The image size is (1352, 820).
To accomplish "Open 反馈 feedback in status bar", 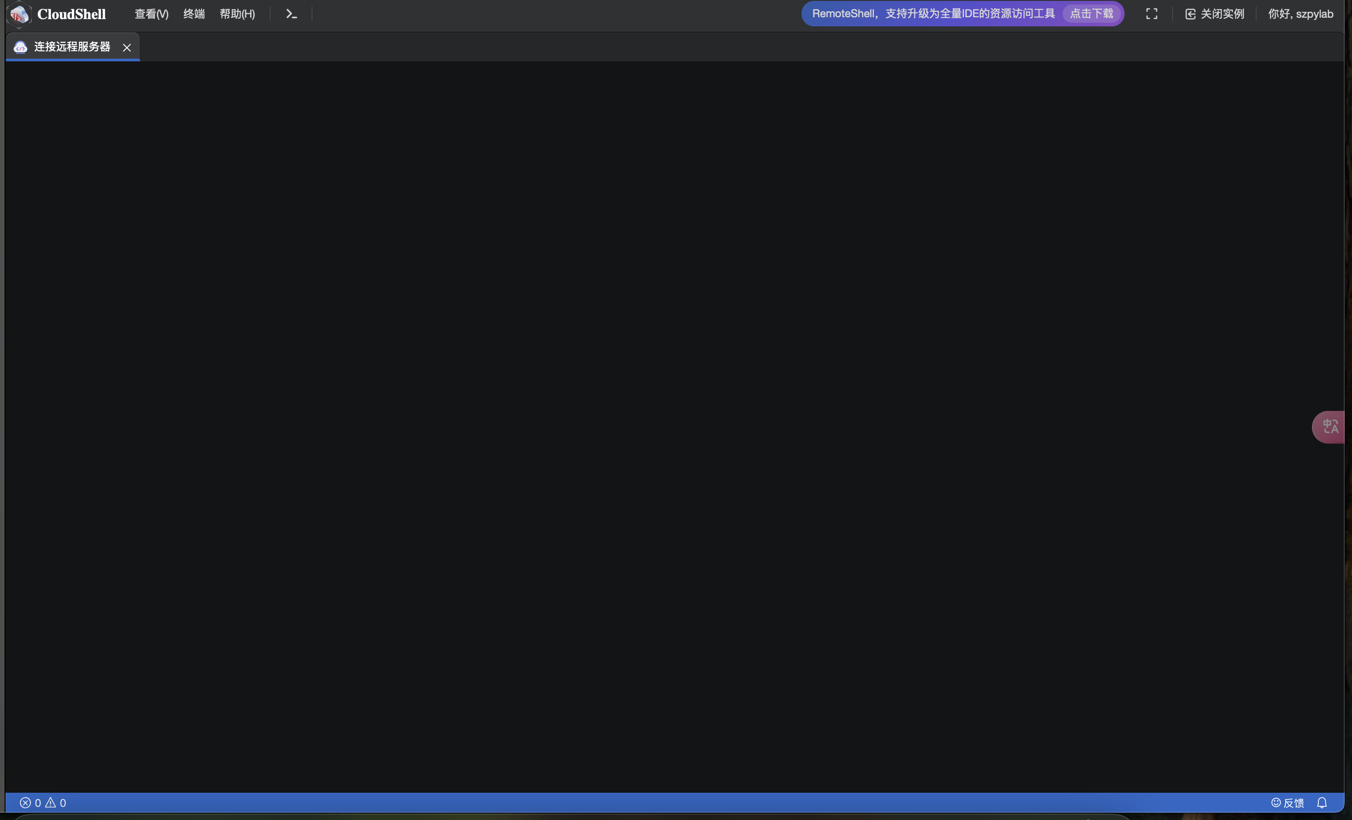I will click(1287, 803).
